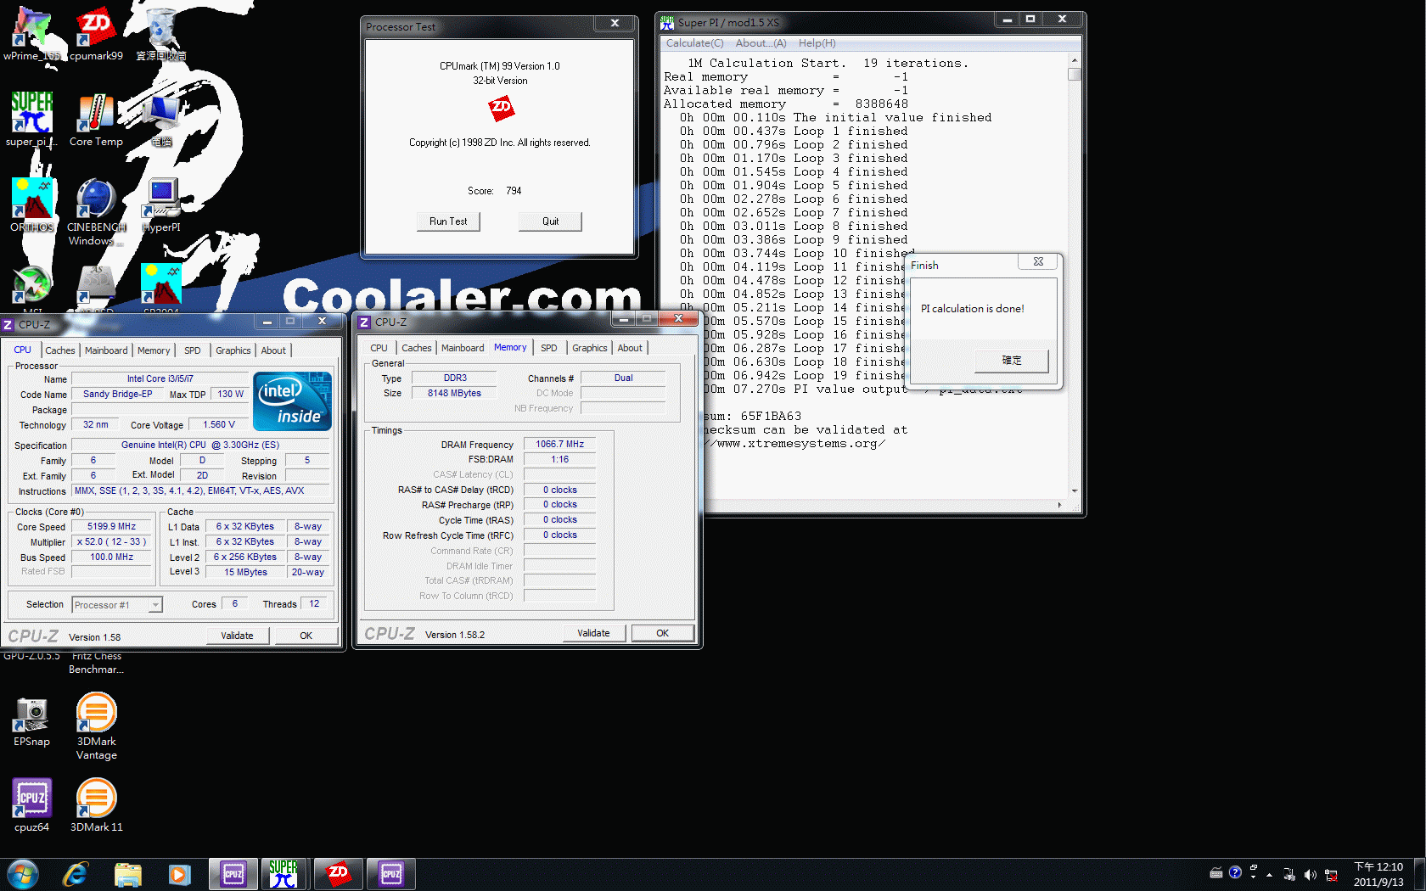
Task: Show hidden tray icons arrow
Action: [1269, 875]
